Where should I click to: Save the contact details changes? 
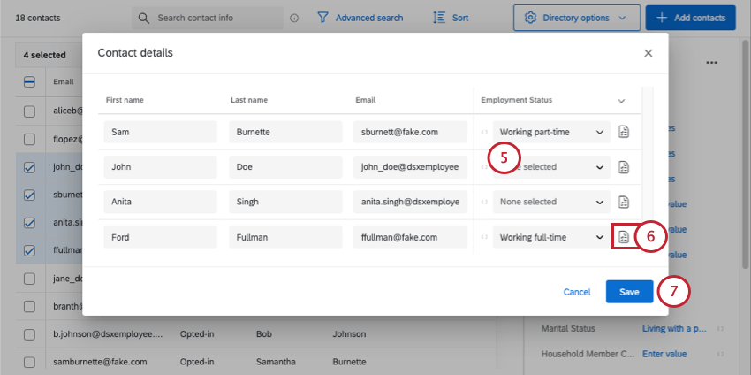pos(629,292)
